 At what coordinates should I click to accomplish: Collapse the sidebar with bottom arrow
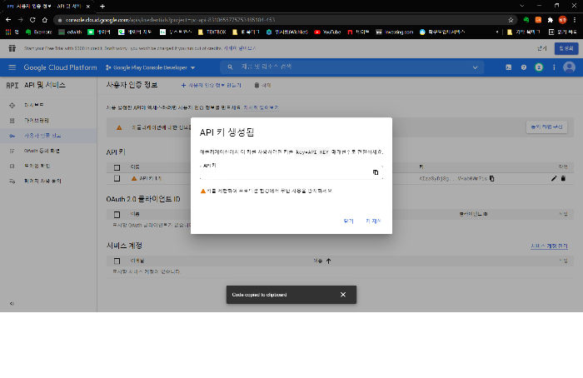pos(12,304)
